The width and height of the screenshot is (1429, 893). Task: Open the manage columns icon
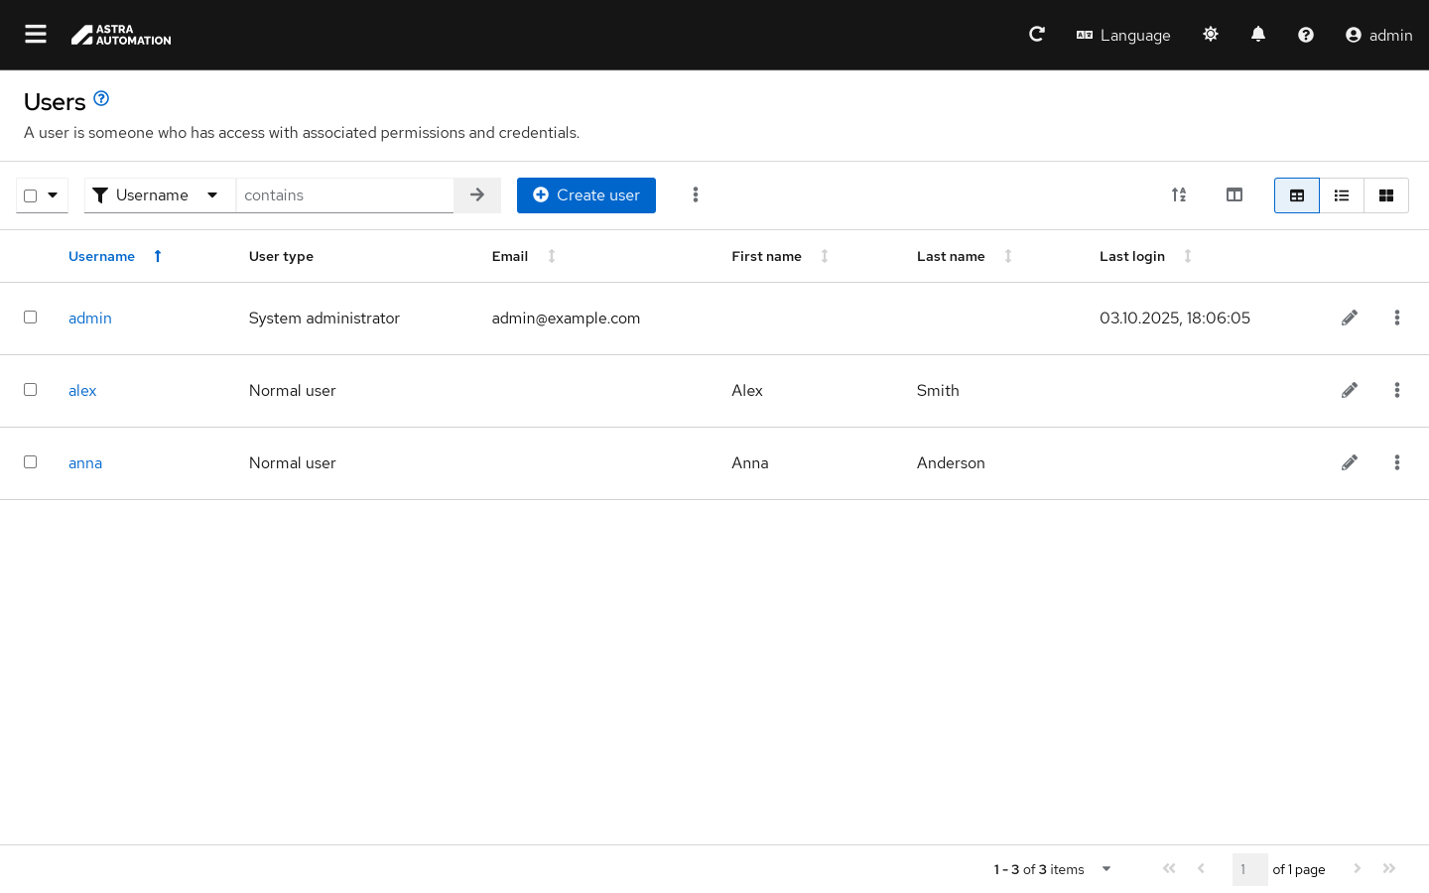click(x=1234, y=195)
